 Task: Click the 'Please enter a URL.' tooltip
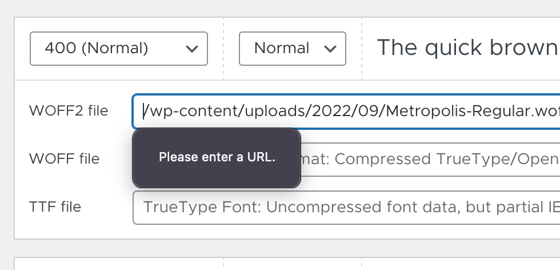point(217,158)
